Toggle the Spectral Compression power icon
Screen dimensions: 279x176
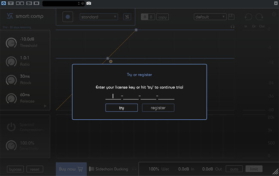click(x=11, y=127)
